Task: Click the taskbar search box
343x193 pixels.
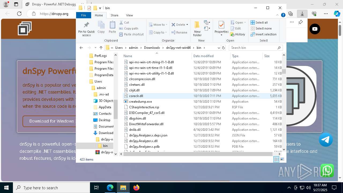Action: (x=51, y=188)
